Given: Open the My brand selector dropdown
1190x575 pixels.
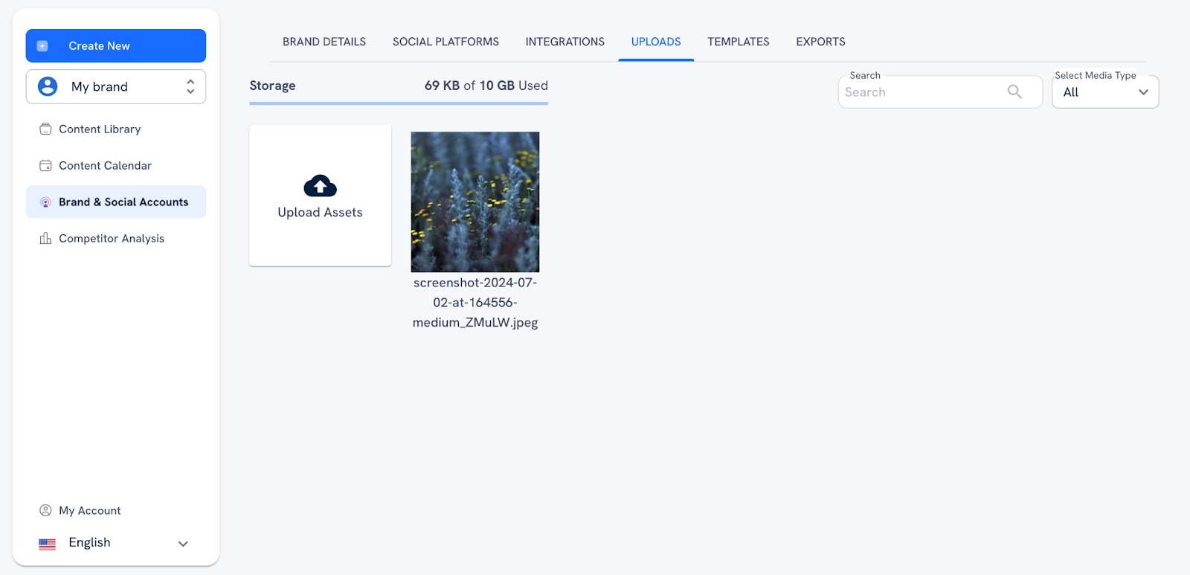Looking at the screenshot, I should pyautogui.click(x=116, y=87).
